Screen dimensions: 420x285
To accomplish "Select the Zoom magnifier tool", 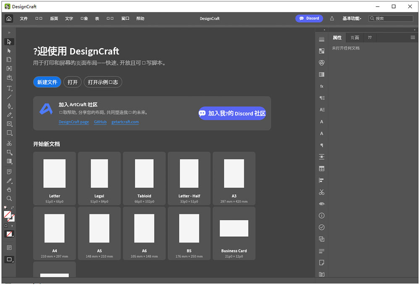I will tap(9, 199).
